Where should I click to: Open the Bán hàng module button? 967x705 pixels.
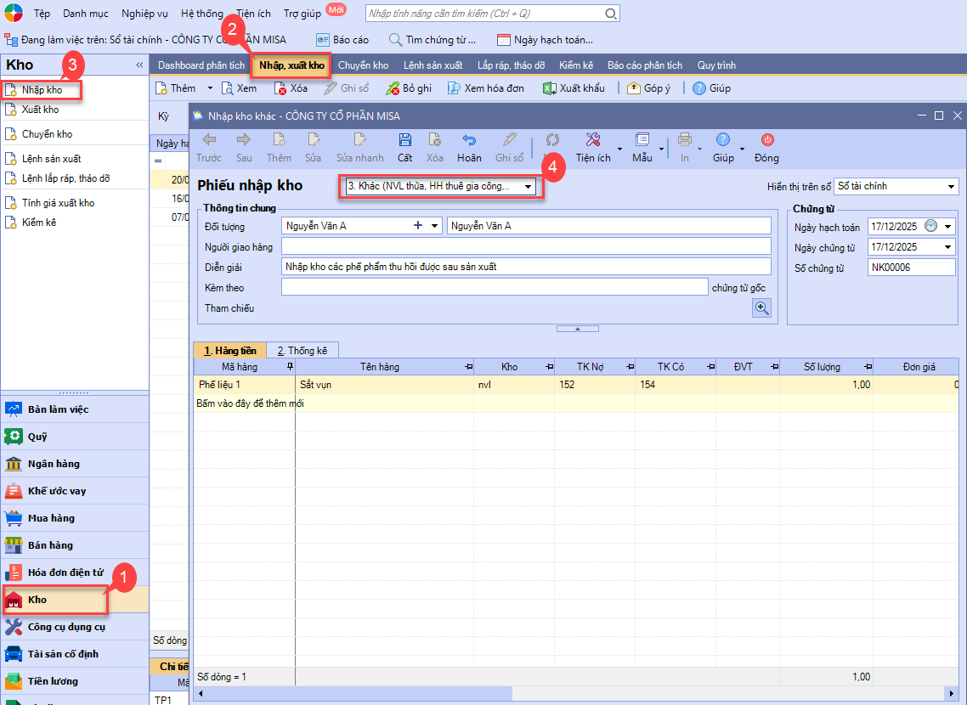[51, 545]
